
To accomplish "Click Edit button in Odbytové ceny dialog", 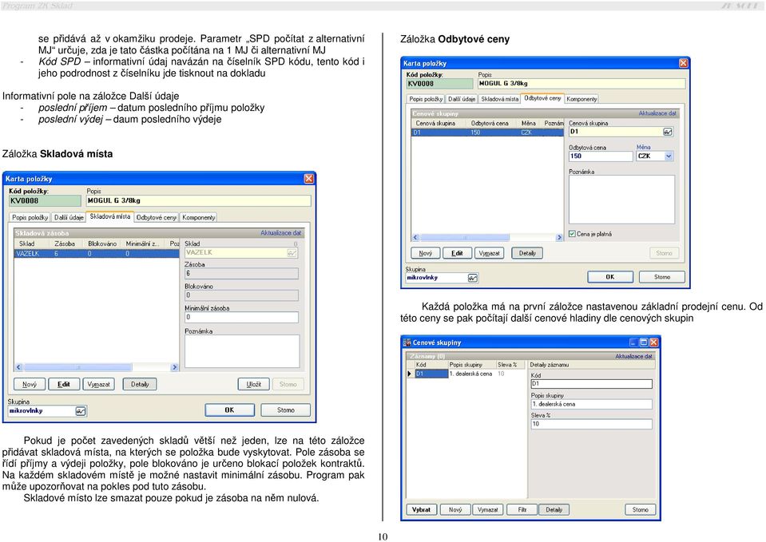I will (457, 253).
